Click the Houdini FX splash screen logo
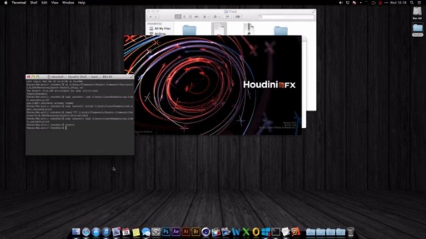The image size is (426, 239). tap(269, 85)
